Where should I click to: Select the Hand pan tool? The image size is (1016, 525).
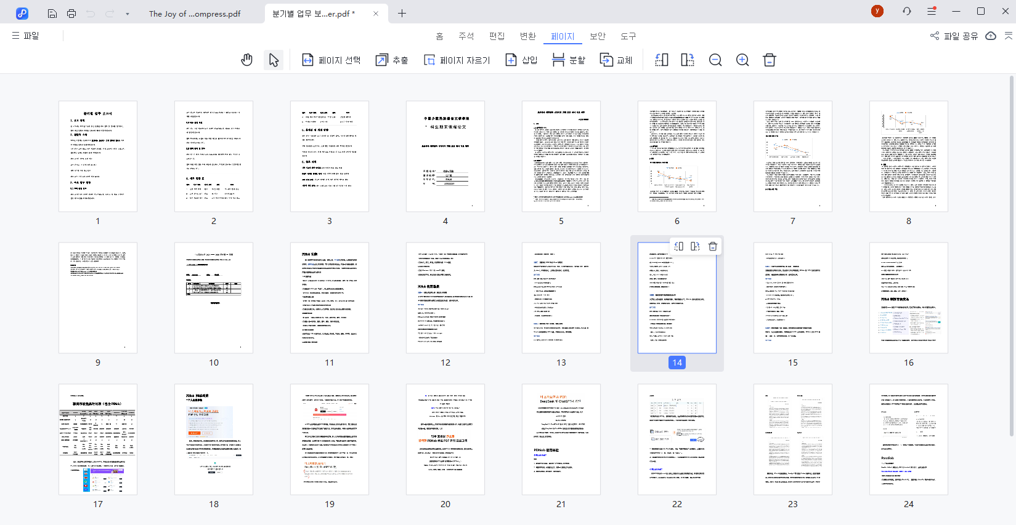pos(246,60)
